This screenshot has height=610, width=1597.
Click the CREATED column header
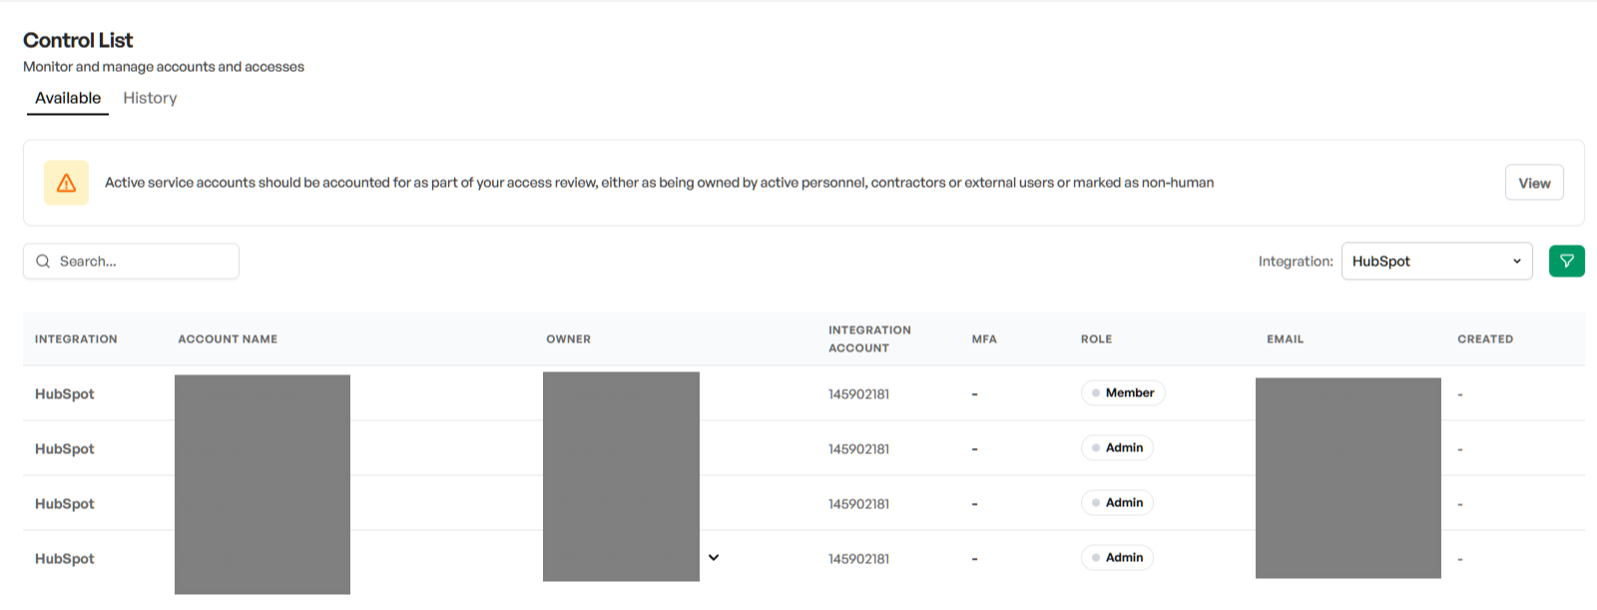1485,339
